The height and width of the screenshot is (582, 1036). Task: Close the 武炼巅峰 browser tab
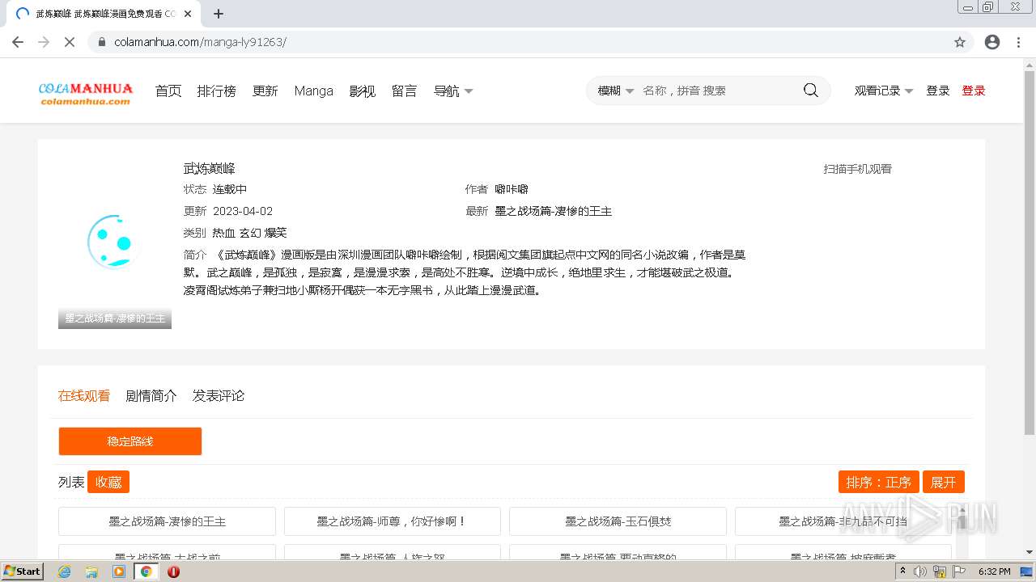(x=188, y=14)
